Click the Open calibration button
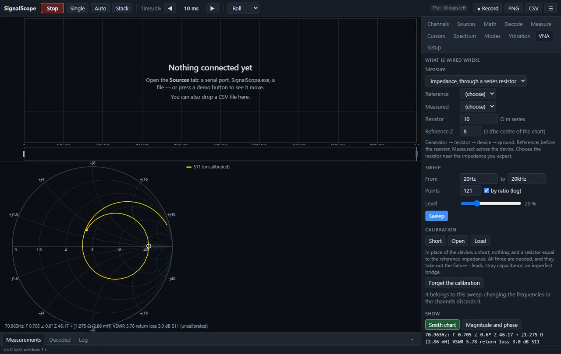Screen dimensions: 561x354 pyautogui.click(x=458, y=241)
